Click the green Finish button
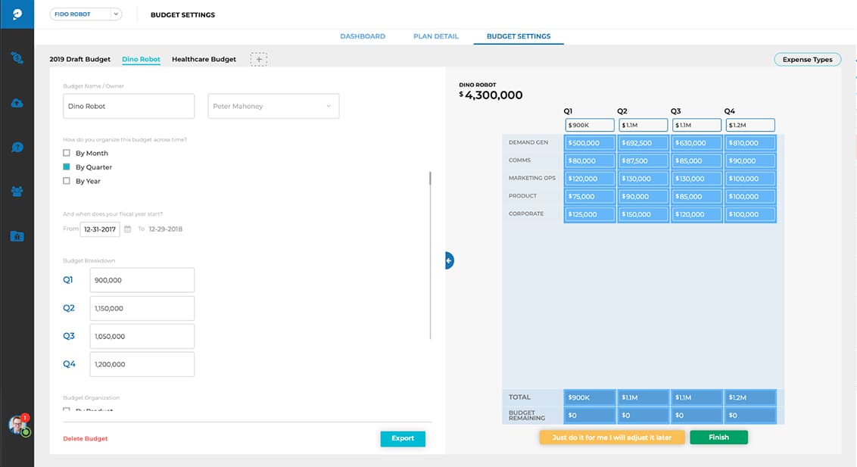The width and height of the screenshot is (857, 467). tap(718, 437)
